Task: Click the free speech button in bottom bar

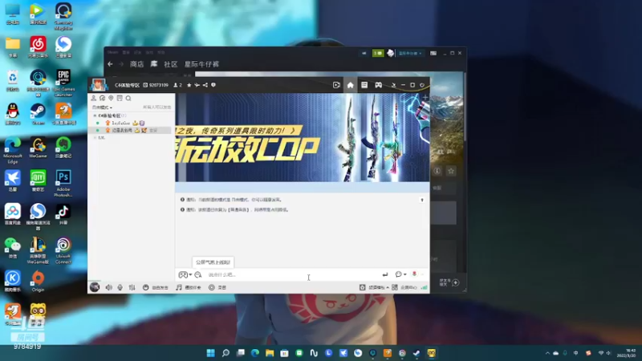Action: point(156,287)
